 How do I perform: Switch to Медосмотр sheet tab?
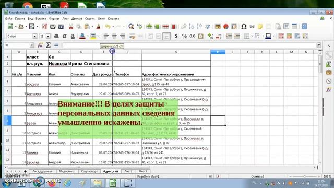point(67,171)
